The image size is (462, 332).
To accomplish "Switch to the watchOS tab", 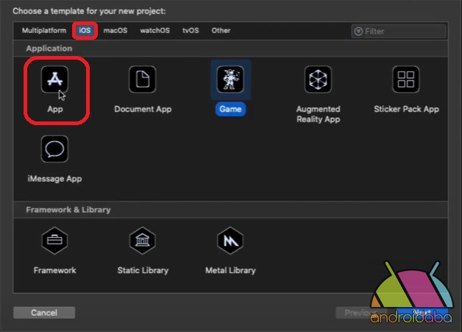I will click(155, 30).
